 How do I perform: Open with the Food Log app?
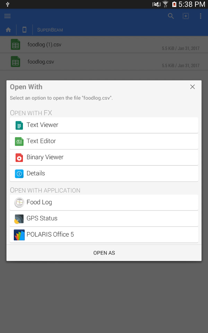point(104,202)
